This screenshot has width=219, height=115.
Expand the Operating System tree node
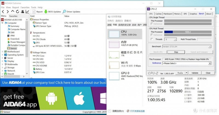click(2, 55)
